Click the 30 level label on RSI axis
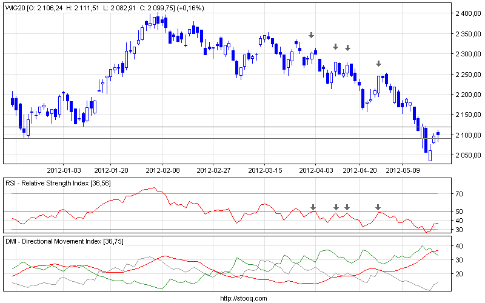Screen dimensions: 485x303 coord(460,230)
